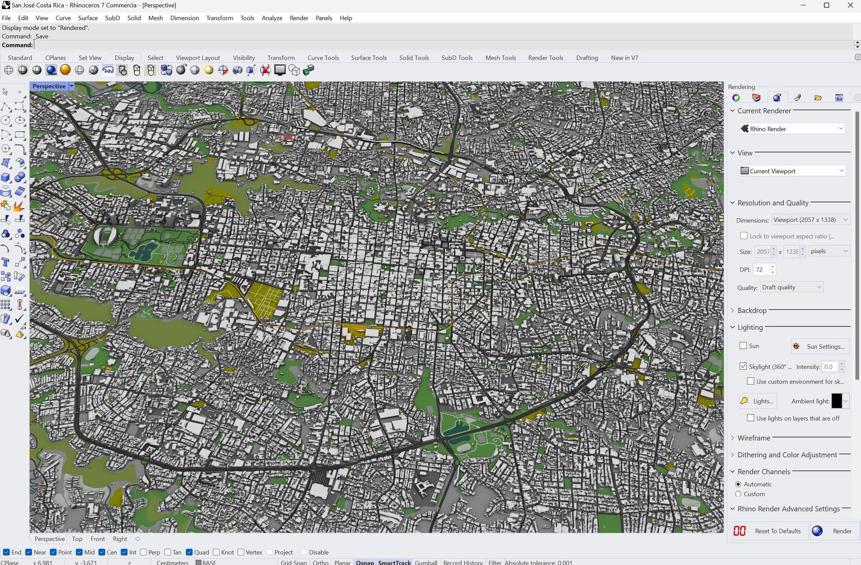Uncheck the Skylight checkbox
This screenshot has width=861, height=565.
[x=743, y=367]
